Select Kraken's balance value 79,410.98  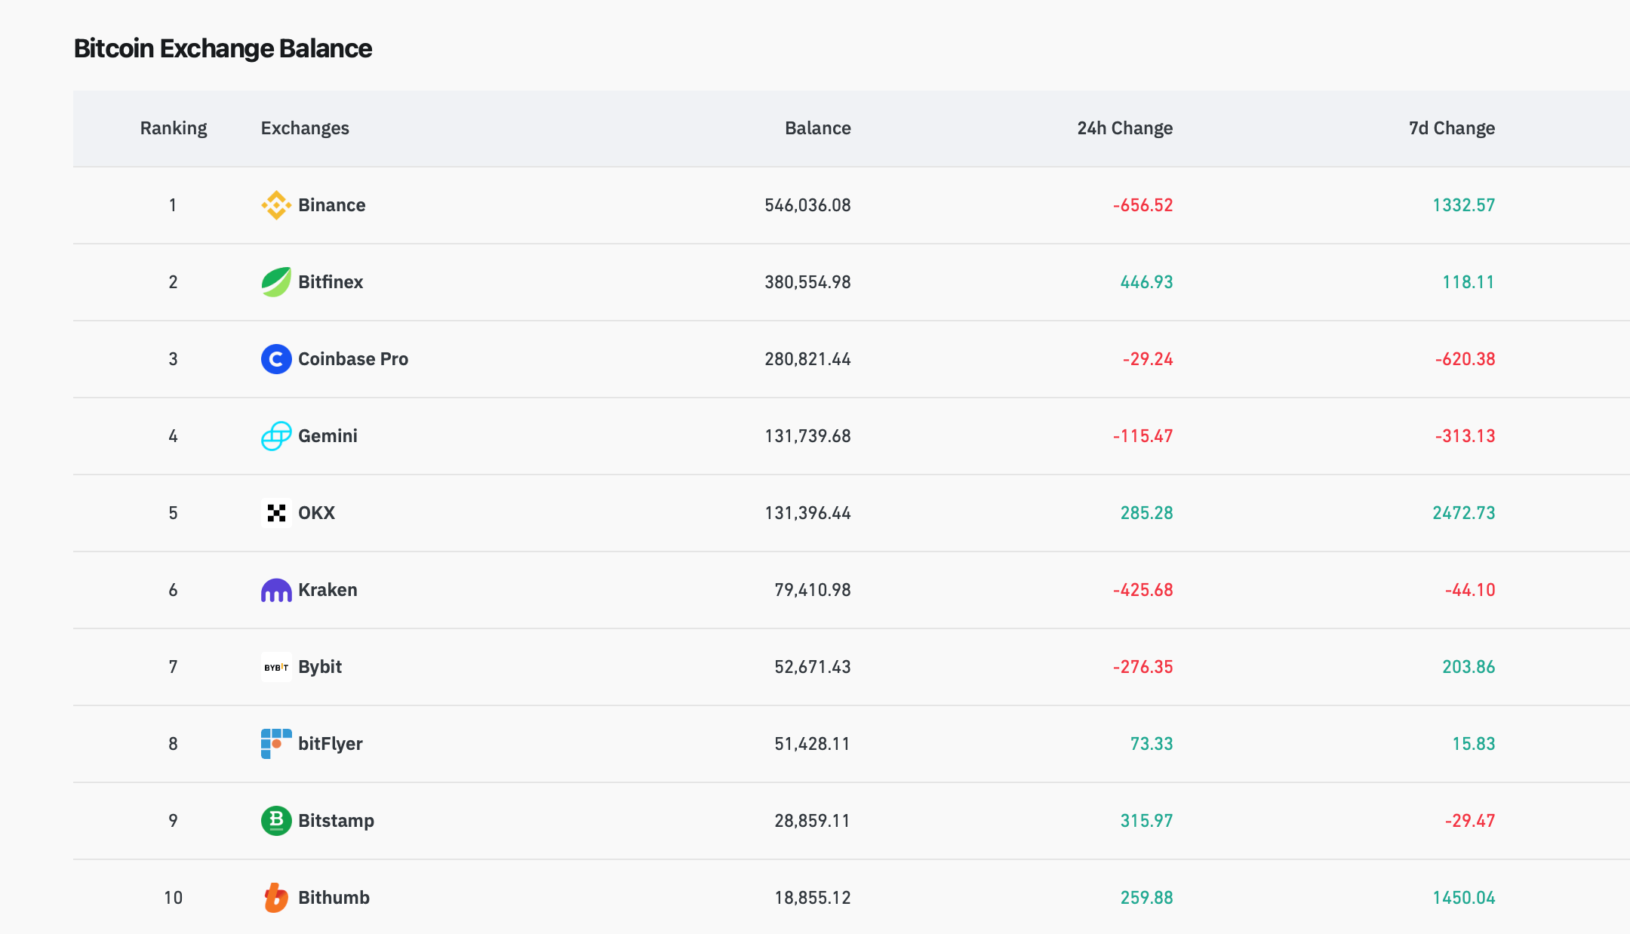pos(812,590)
